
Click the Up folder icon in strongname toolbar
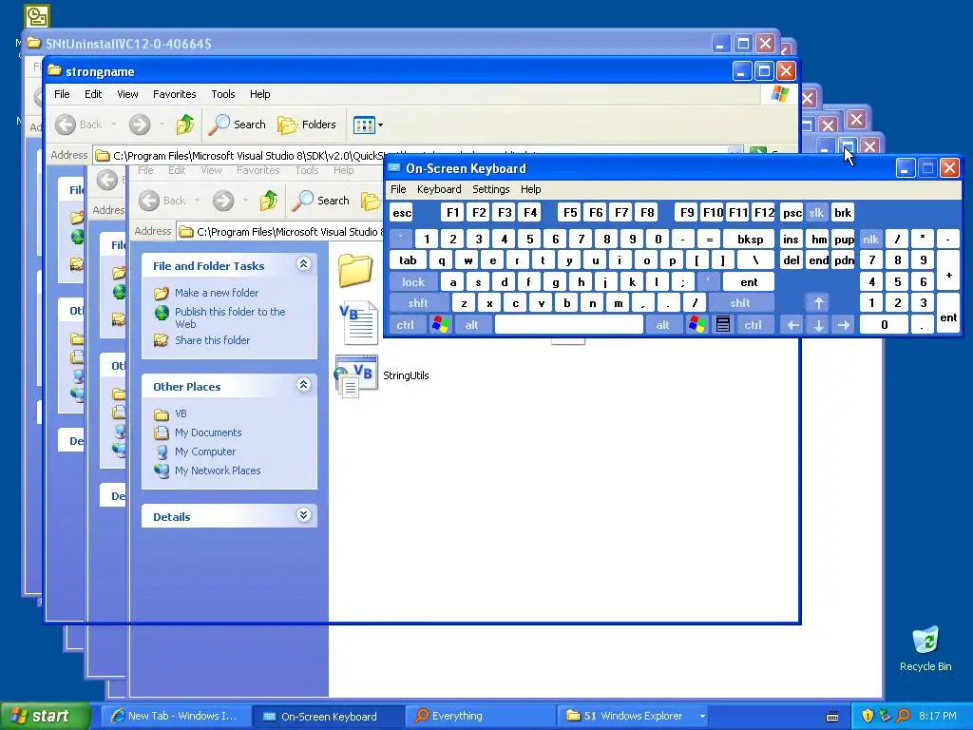pos(185,125)
